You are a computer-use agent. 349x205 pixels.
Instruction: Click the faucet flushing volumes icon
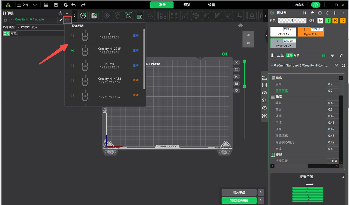[312, 13]
